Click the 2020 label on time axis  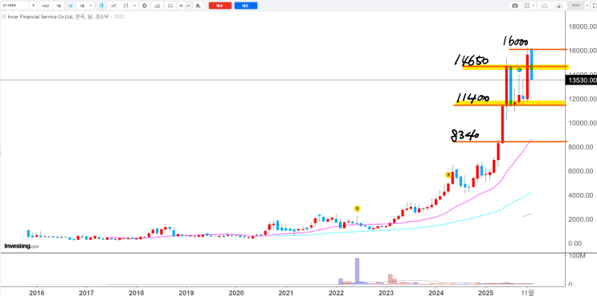[236, 292]
